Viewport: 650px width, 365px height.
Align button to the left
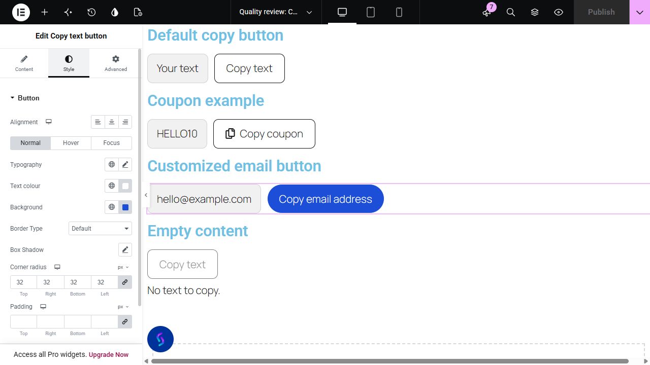(98, 122)
